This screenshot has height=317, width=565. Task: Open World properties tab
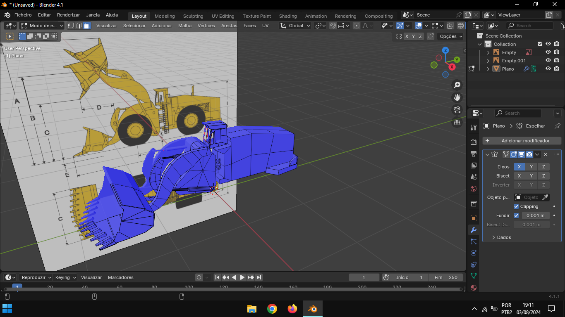click(x=474, y=189)
